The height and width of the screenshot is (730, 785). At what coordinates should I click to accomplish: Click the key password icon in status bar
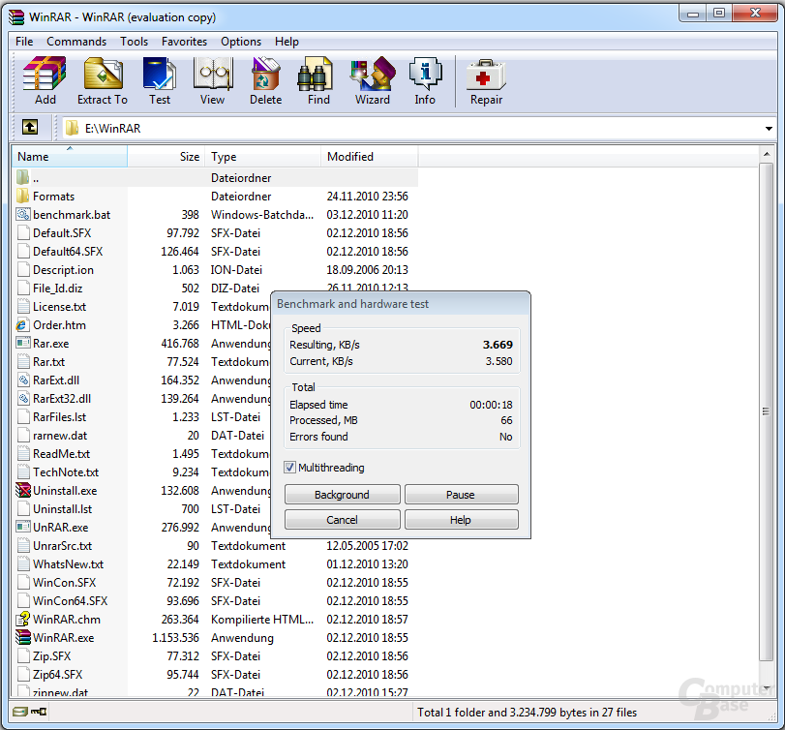[x=39, y=712]
